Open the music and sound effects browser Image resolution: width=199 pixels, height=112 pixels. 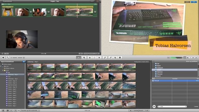point(185,58)
